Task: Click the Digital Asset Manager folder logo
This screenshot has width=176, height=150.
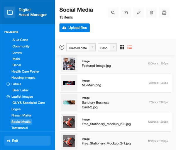Action: (x=10, y=12)
